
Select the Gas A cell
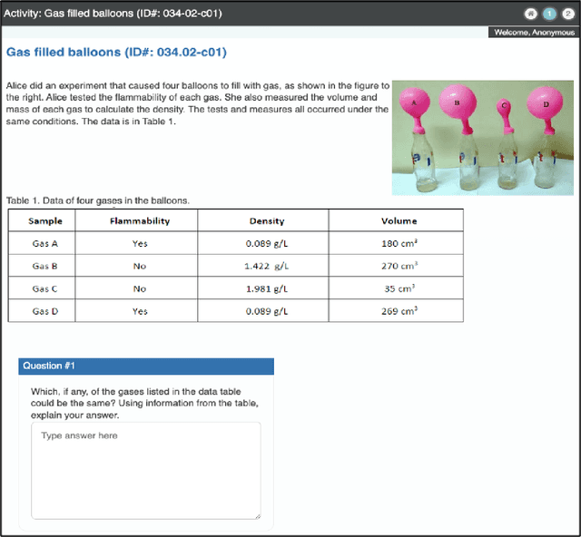(42, 243)
